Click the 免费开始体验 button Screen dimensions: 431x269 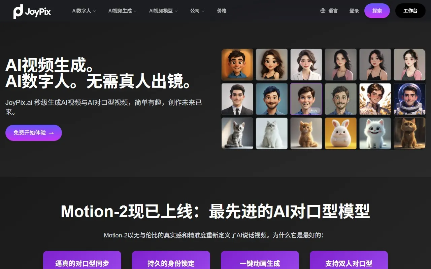coord(34,133)
